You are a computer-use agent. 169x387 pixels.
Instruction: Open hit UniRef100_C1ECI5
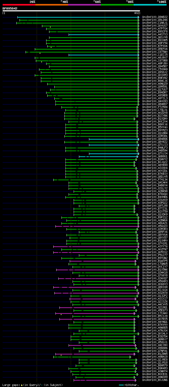pos(155,55)
